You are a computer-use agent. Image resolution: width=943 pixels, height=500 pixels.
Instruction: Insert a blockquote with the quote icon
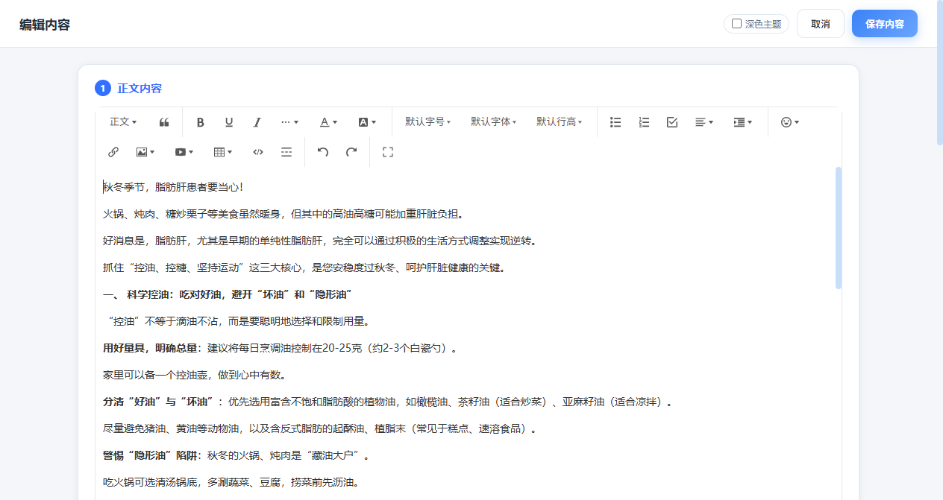click(164, 122)
